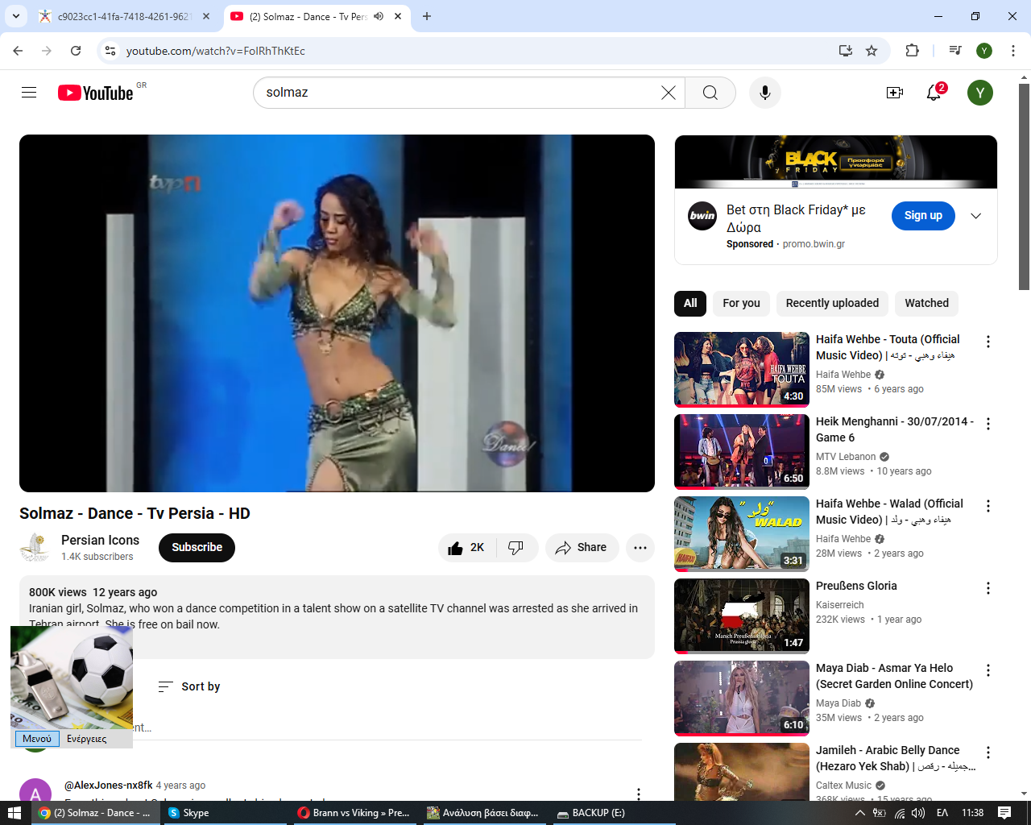Select the For you filter chip
1031x825 pixels.
pos(741,304)
